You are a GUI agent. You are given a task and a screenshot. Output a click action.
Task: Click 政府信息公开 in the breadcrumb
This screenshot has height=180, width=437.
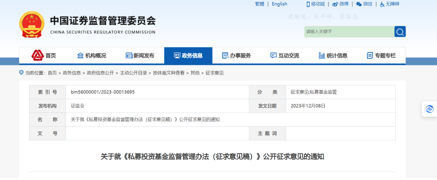pyautogui.click(x=100, y=73)
